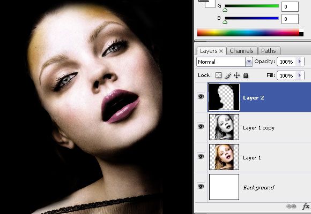Image resolution: width=311 pixels, height=214 pixels.
Task: Pick a color from the spectrum ramp
Action: [x=248, y=33]
